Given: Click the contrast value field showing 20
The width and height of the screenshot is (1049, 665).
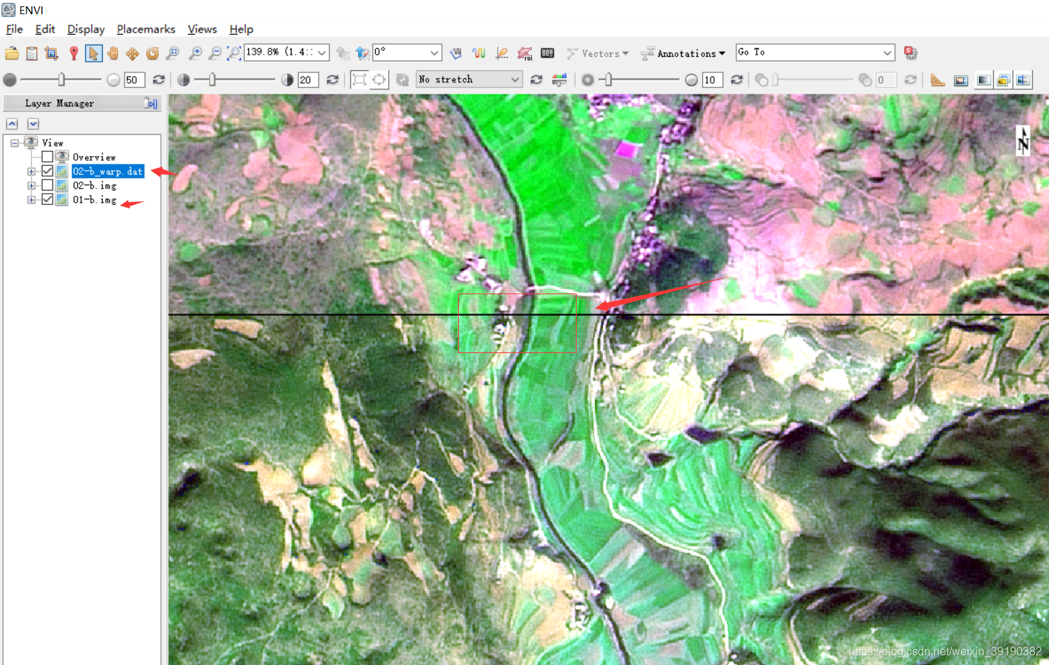Looking at the screenshot, I should [307, 79].
